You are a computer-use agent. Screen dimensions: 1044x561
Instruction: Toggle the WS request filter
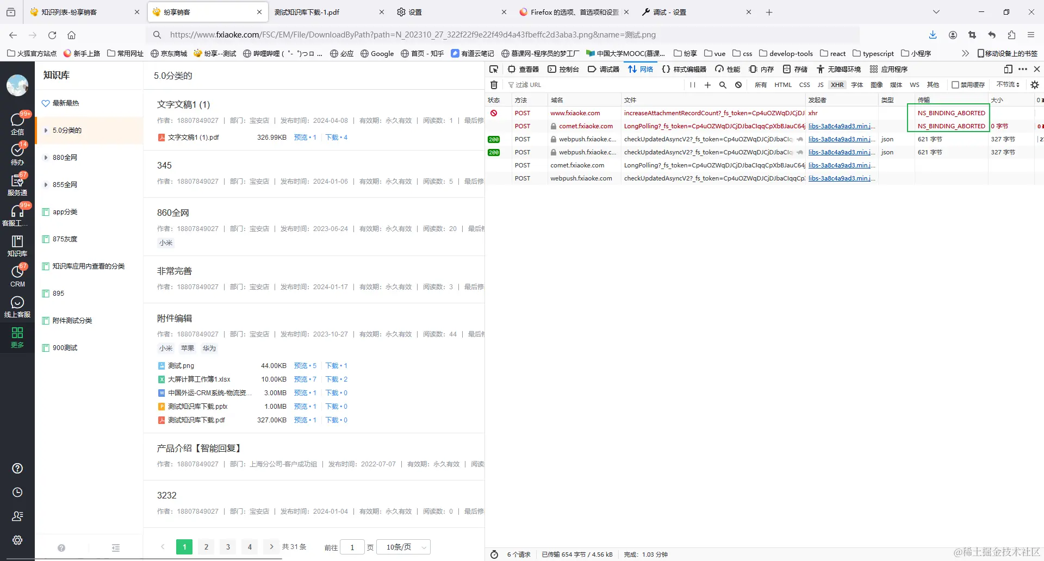click(915, 85)
